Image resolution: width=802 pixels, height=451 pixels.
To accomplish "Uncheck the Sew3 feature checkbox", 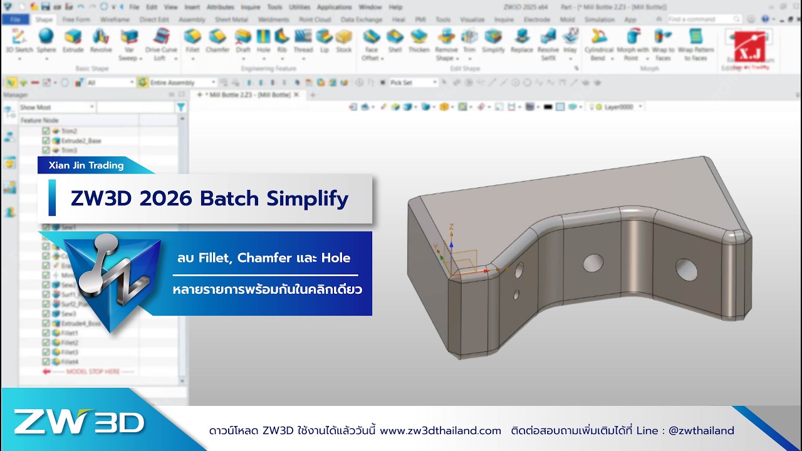I will pos(46,314).
